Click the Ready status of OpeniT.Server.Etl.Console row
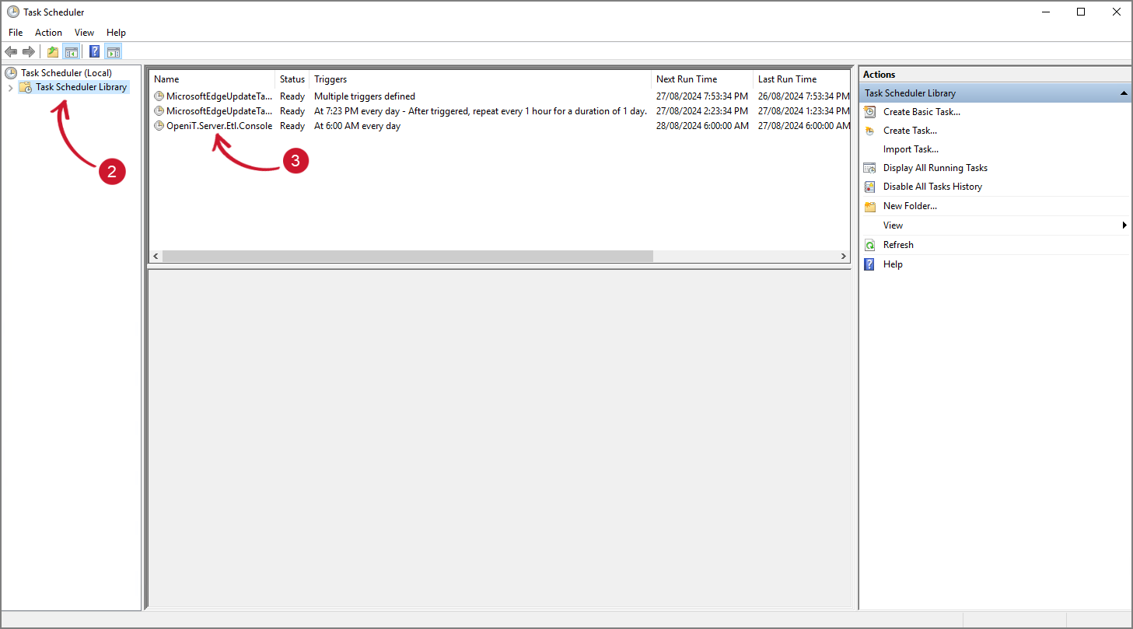 (292, 126)
